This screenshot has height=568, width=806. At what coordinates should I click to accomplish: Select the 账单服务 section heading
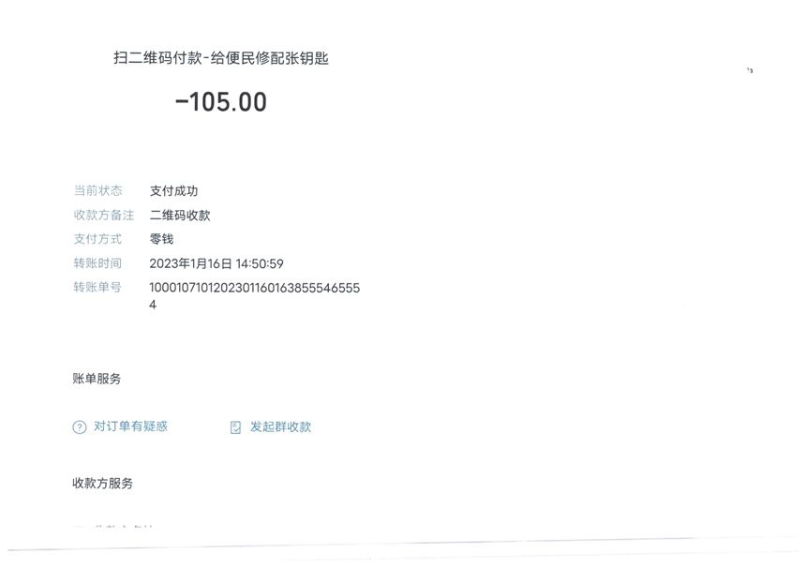coord(97,379)
